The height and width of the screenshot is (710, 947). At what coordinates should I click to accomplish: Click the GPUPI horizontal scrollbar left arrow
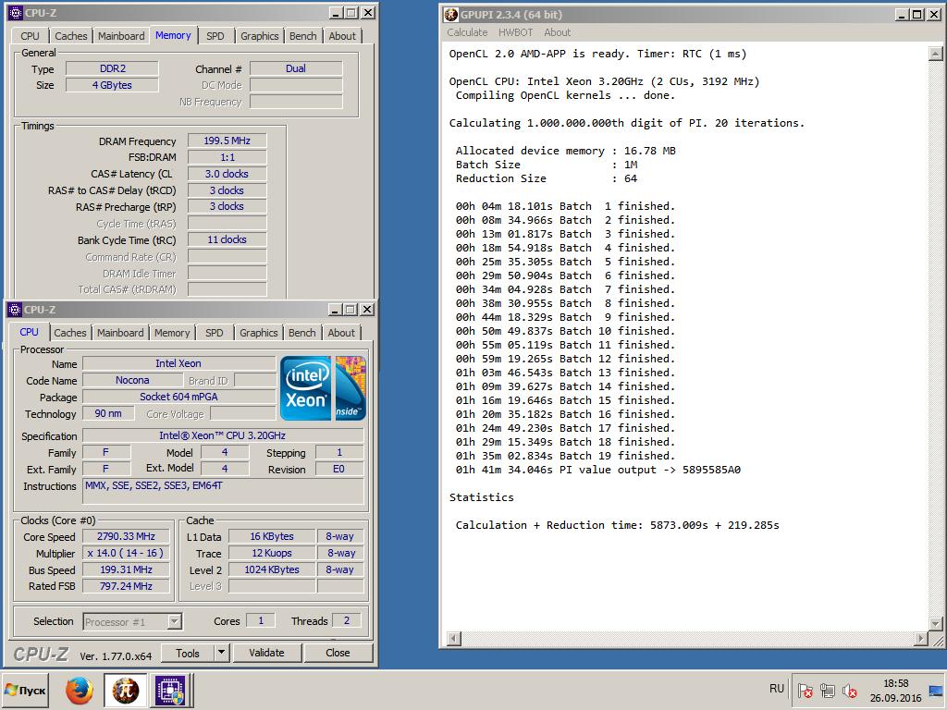(454, 638)
